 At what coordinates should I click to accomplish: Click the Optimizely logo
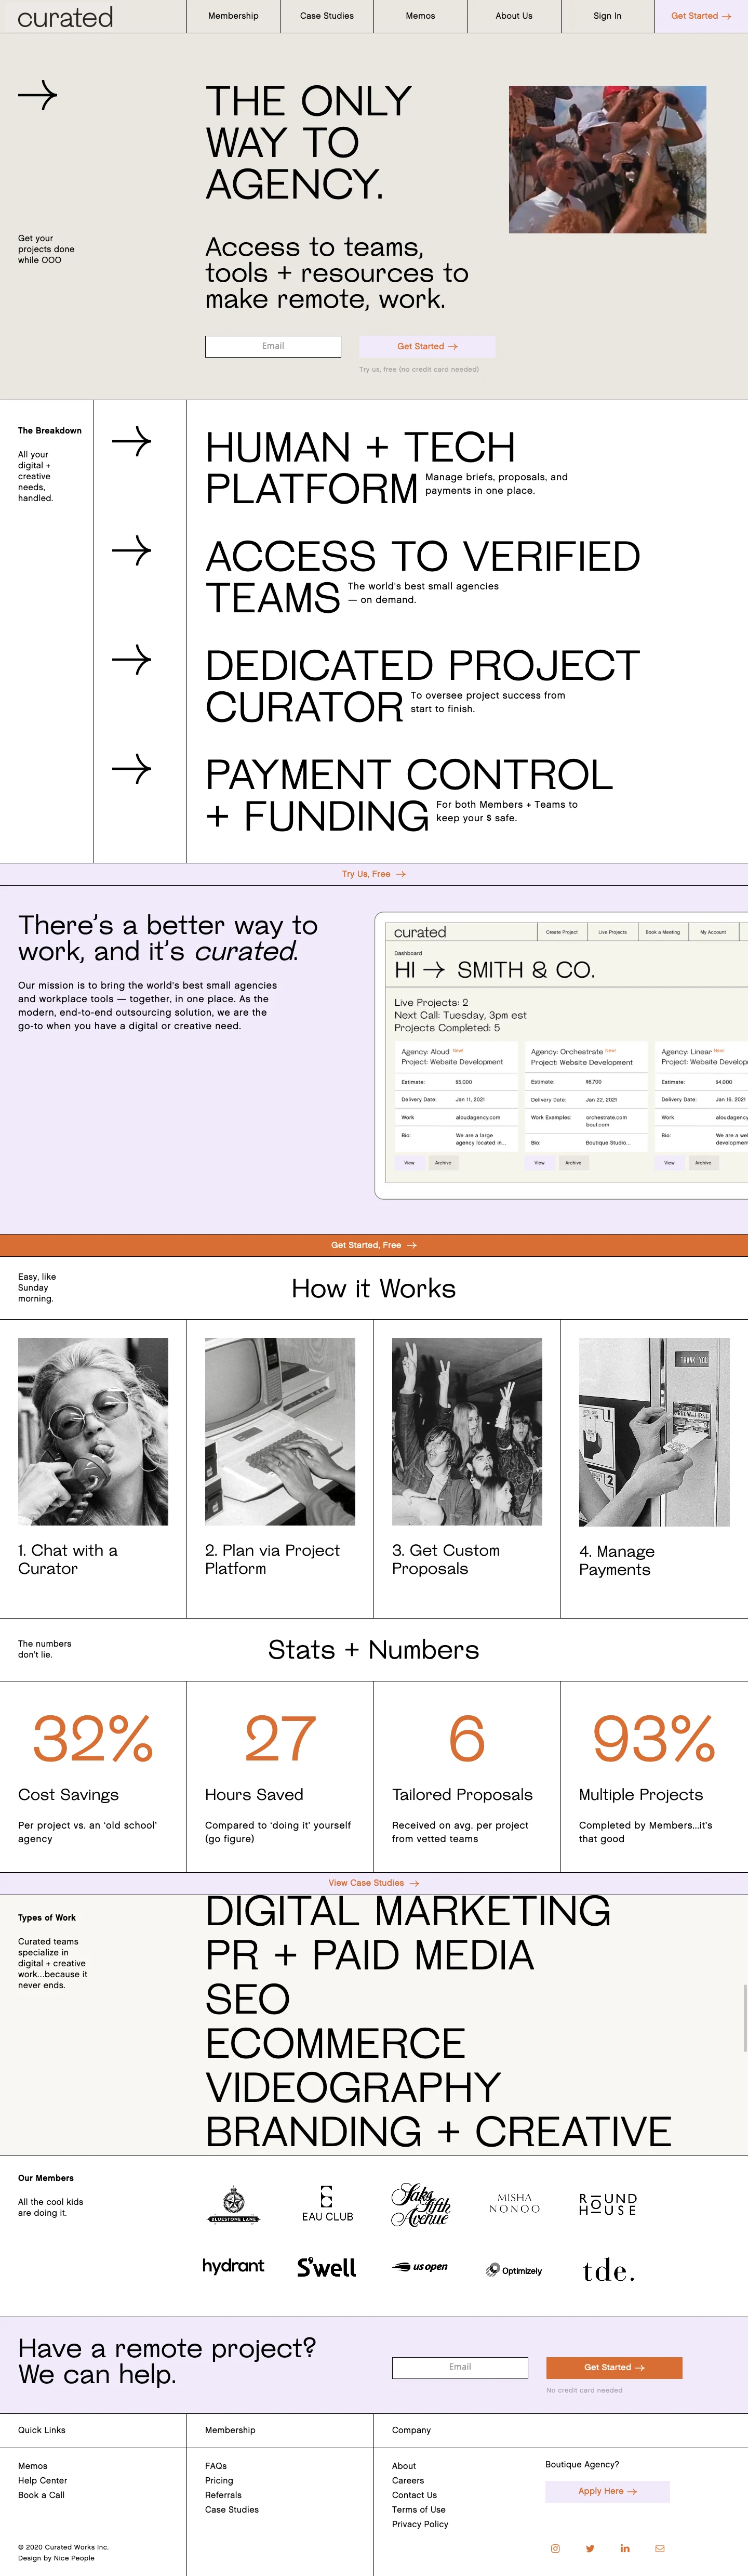pyautogui.click(x=514, y=2270)
